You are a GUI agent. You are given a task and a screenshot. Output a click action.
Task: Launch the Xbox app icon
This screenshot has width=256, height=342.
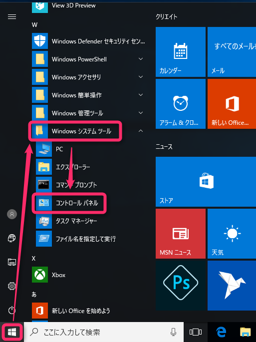[40, 275]
